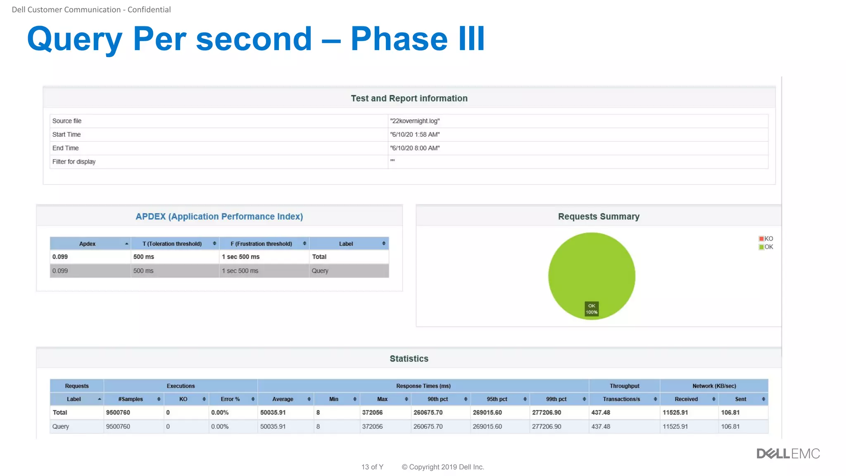Toggle the OK legend swatch
Viewport: 846px width, 476px height.
click(761, 247)
